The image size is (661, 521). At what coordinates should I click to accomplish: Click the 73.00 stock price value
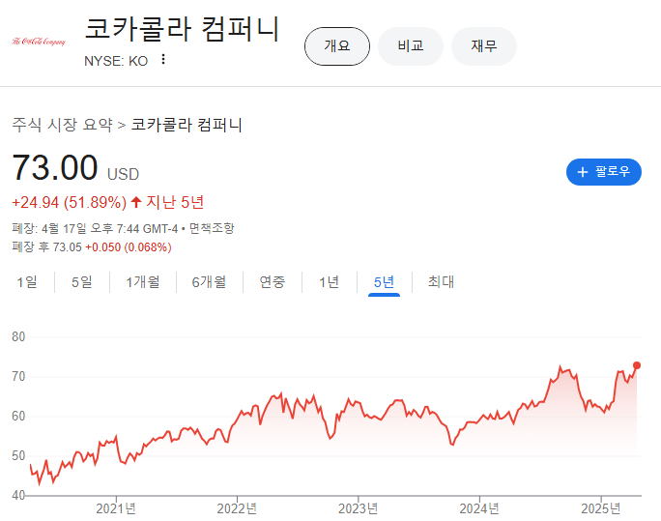tap(55, 167)
